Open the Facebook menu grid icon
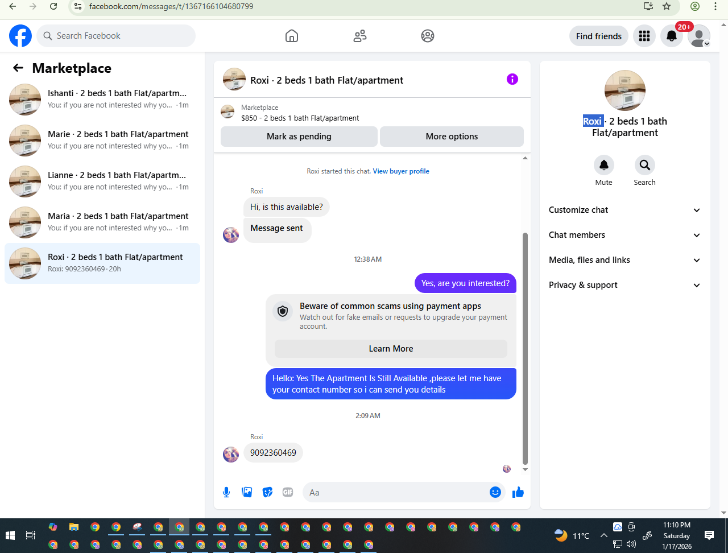 tap(644, 36)
